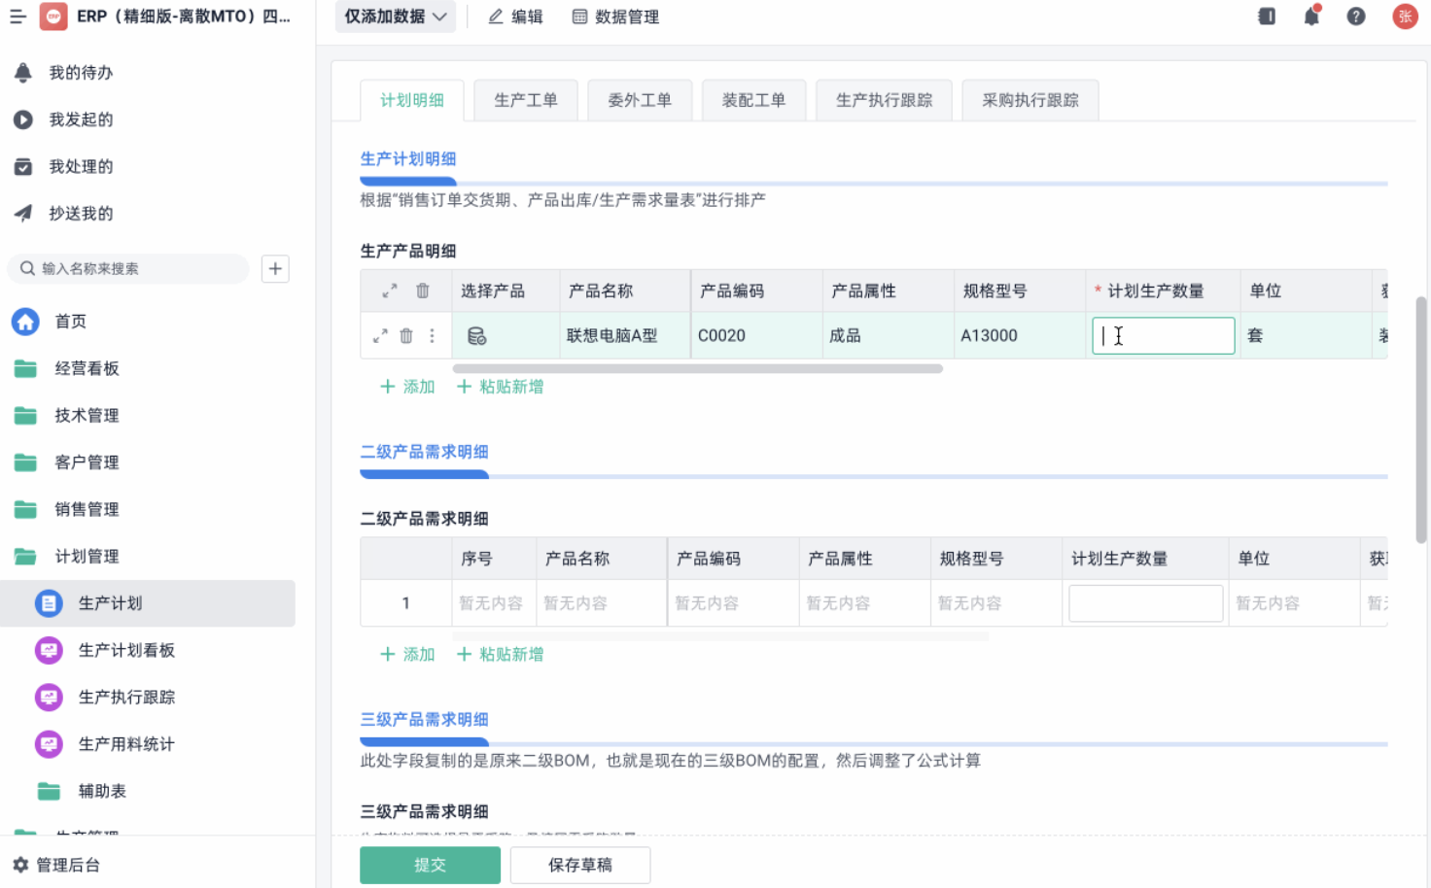1431x888 pixels.
Task: Click the 保存草稿 button
Action: click(579, 865)
